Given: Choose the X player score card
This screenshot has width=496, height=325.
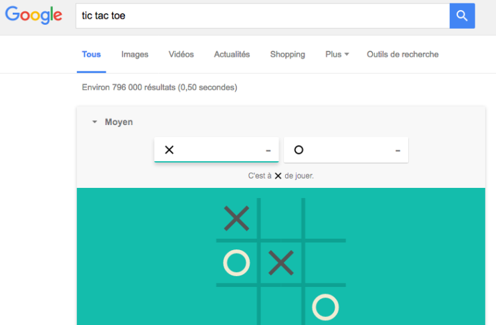Looking at the screenshot, I should 216,150.
